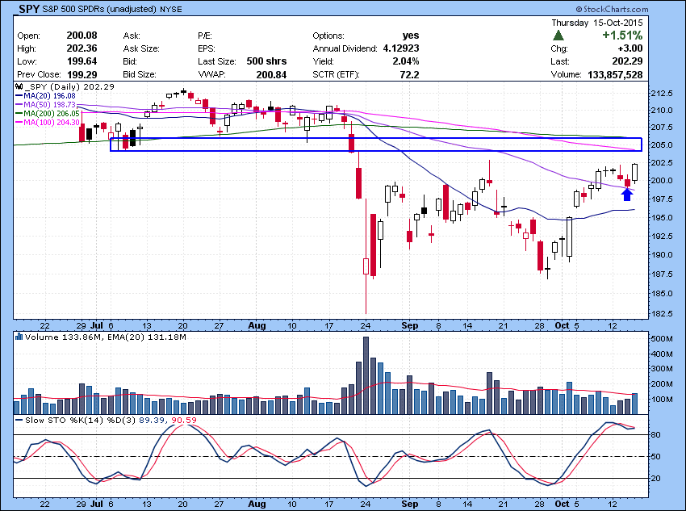The height and width of the screenshot is (511, 686).
Task: Click the Open value 200.08
Action: (82, 36)
